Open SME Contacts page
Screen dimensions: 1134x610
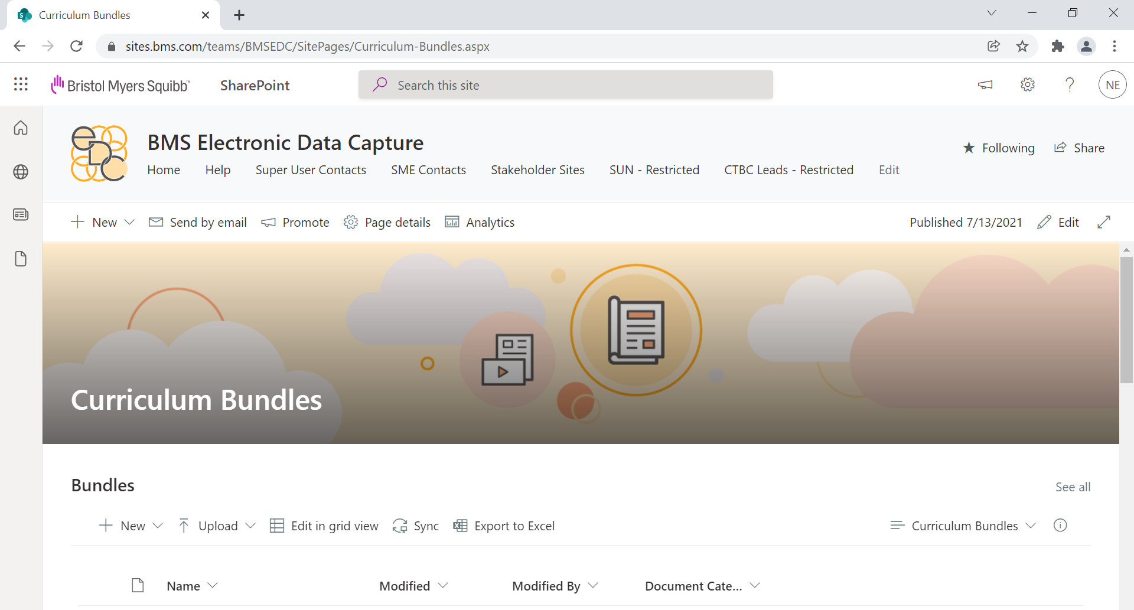coord(428,170)
